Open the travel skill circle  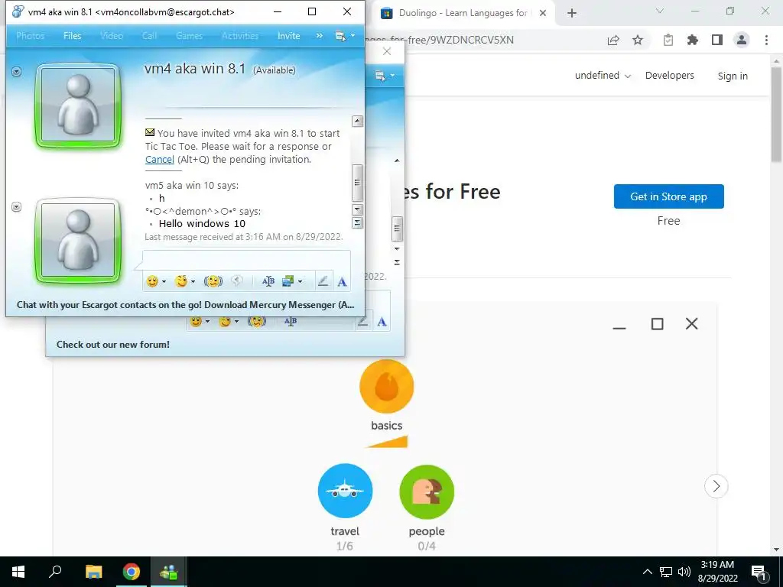click(345, 491)
